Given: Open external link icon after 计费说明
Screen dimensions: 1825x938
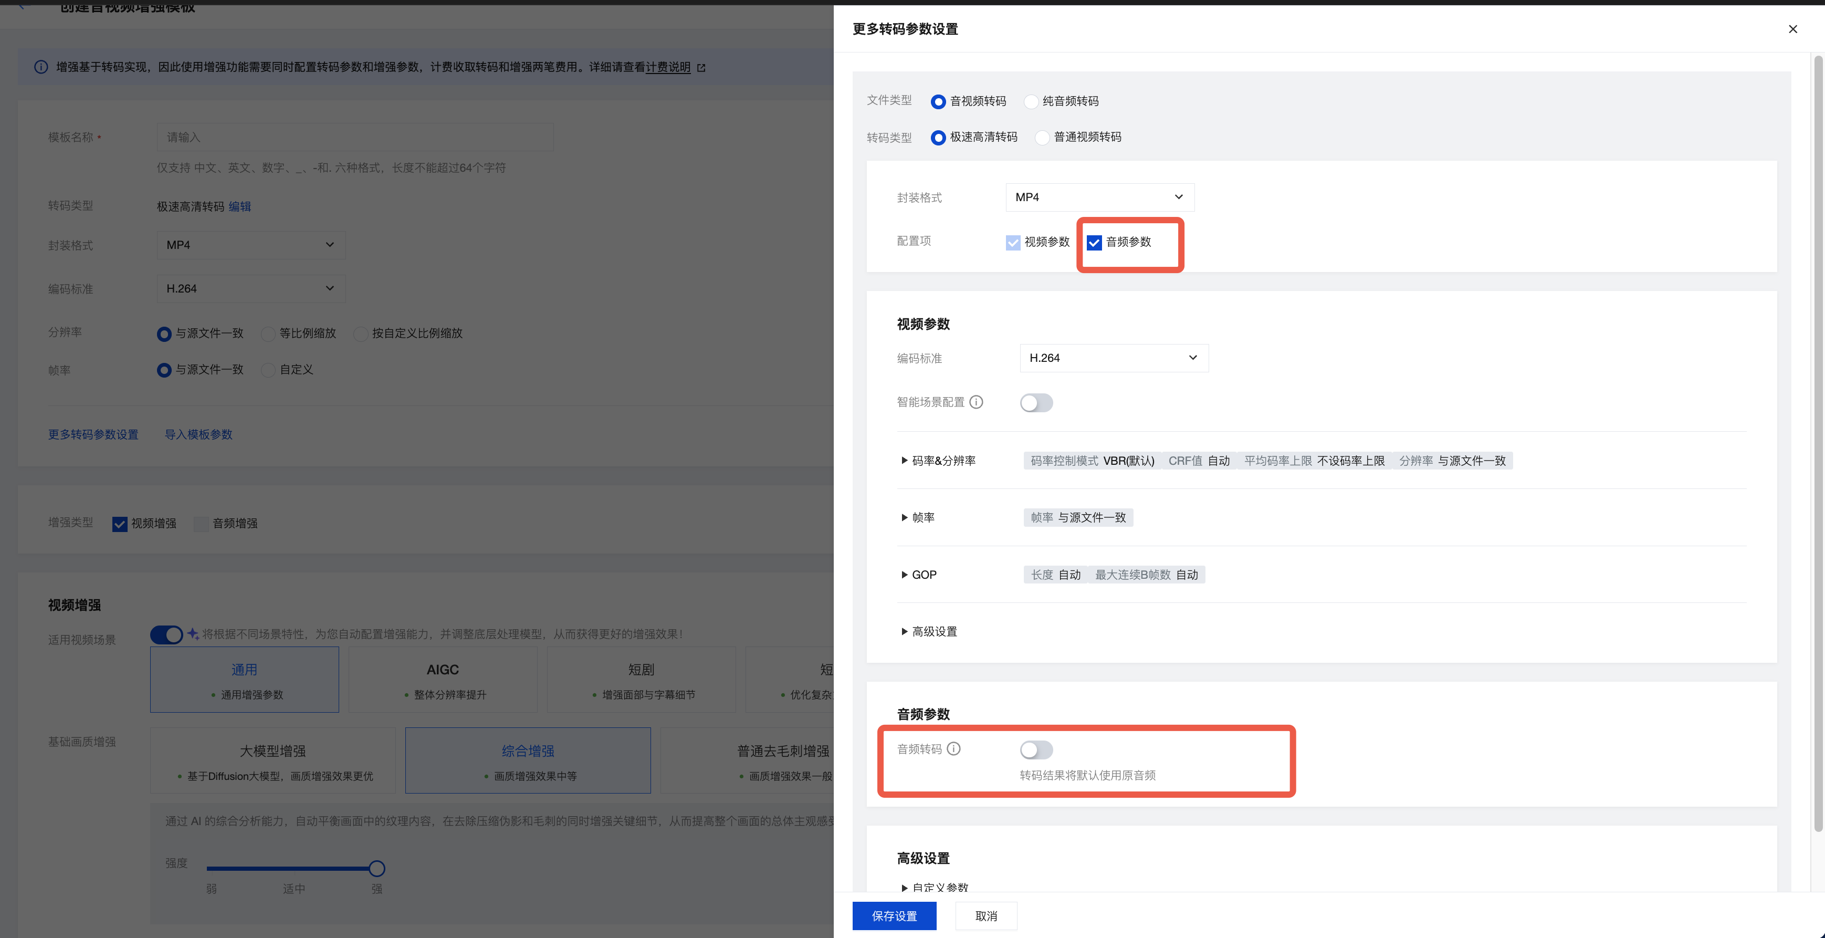Looking at the screenshot, I should click(701, 68).
